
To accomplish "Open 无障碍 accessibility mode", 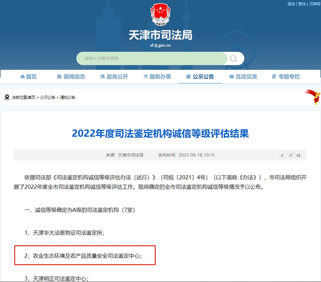I will tap(315, 4).
